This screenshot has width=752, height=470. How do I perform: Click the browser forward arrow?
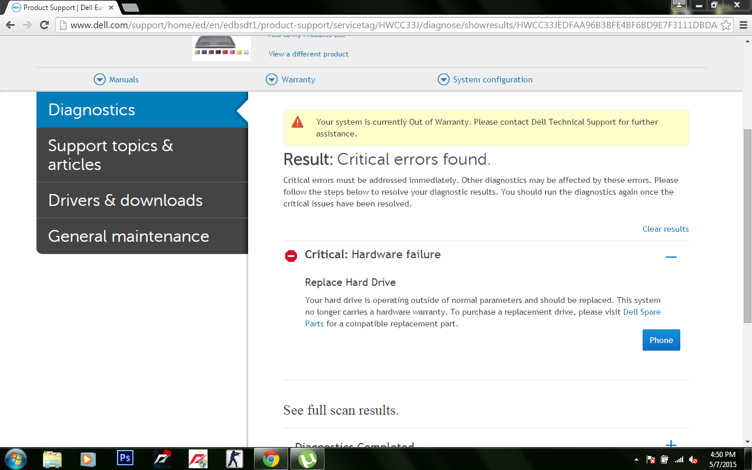27,25
